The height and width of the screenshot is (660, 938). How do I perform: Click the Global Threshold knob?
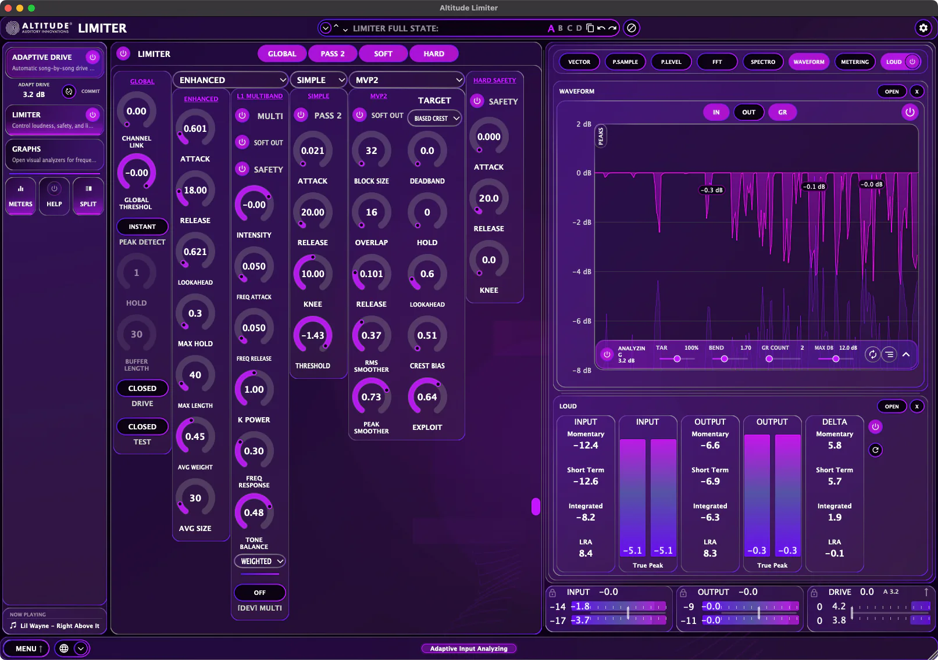point(137,173)
